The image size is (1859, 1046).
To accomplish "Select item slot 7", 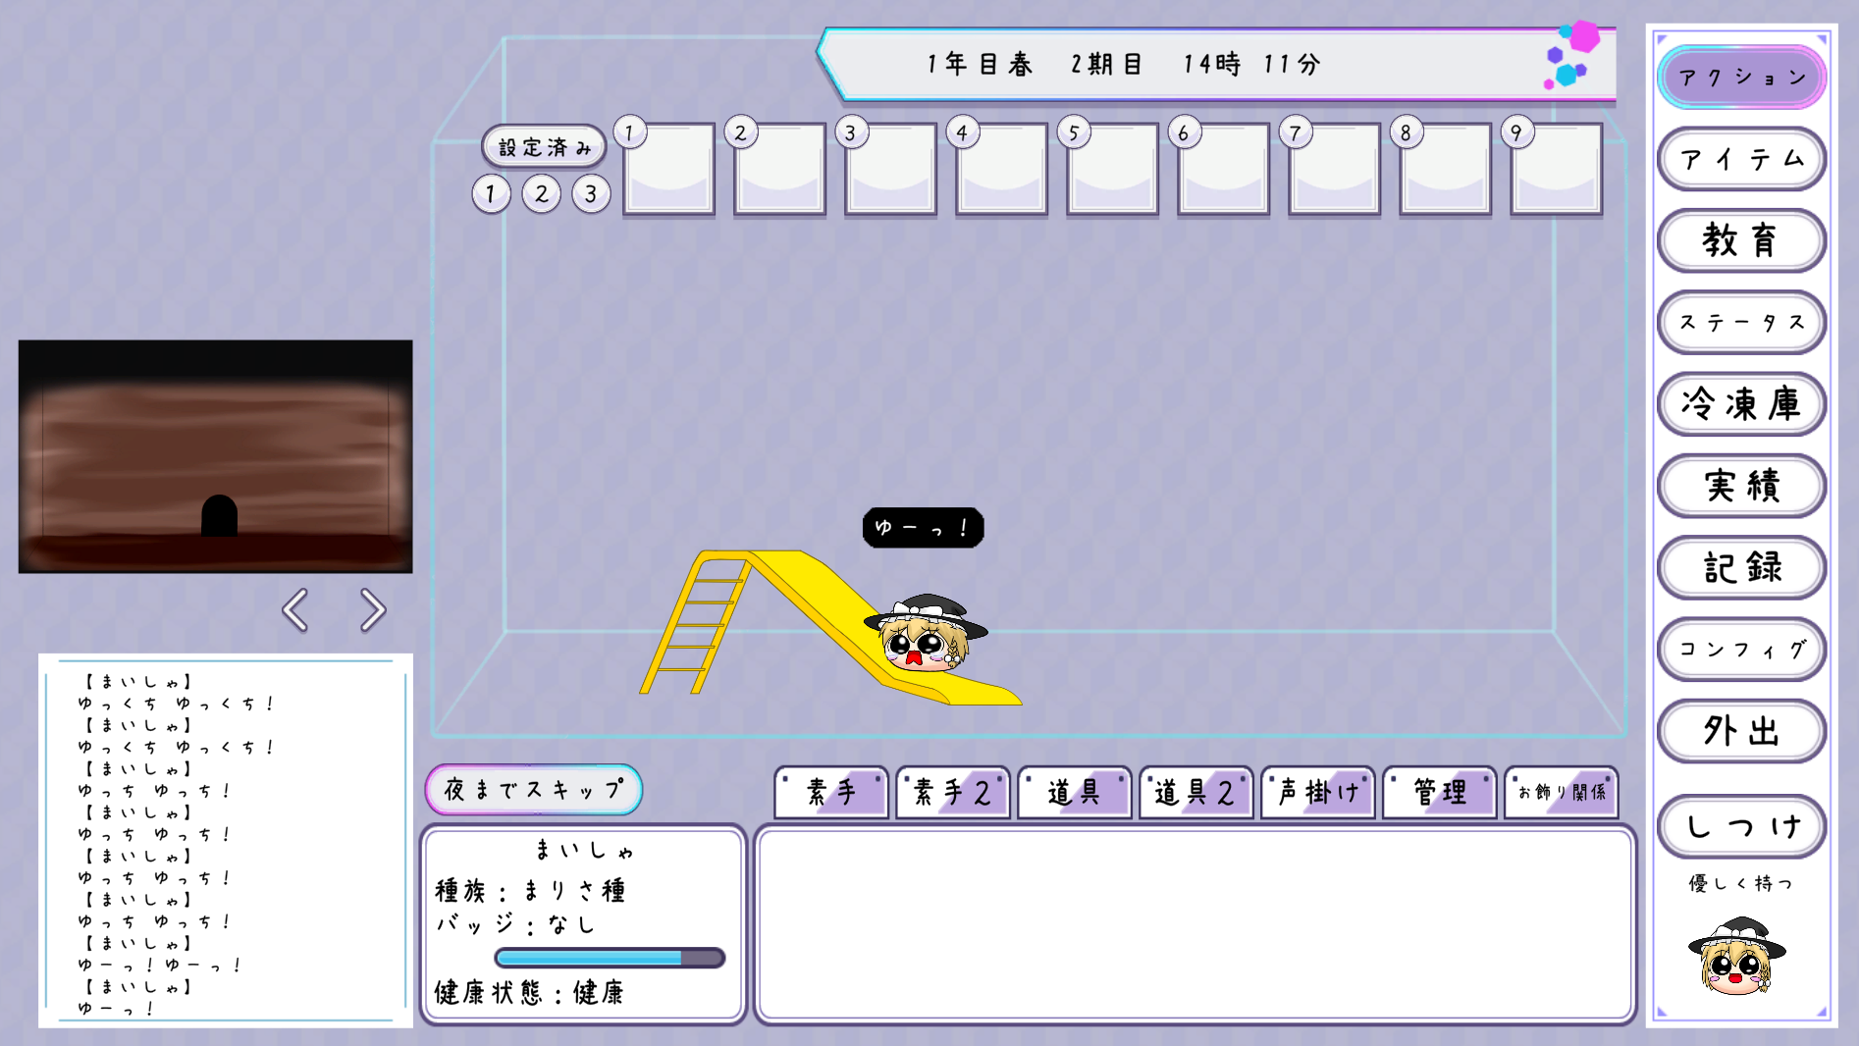I will click(1334, 168).
